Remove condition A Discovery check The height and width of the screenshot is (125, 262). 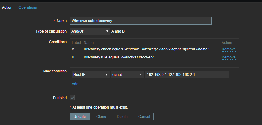click(x=229, y=49)
